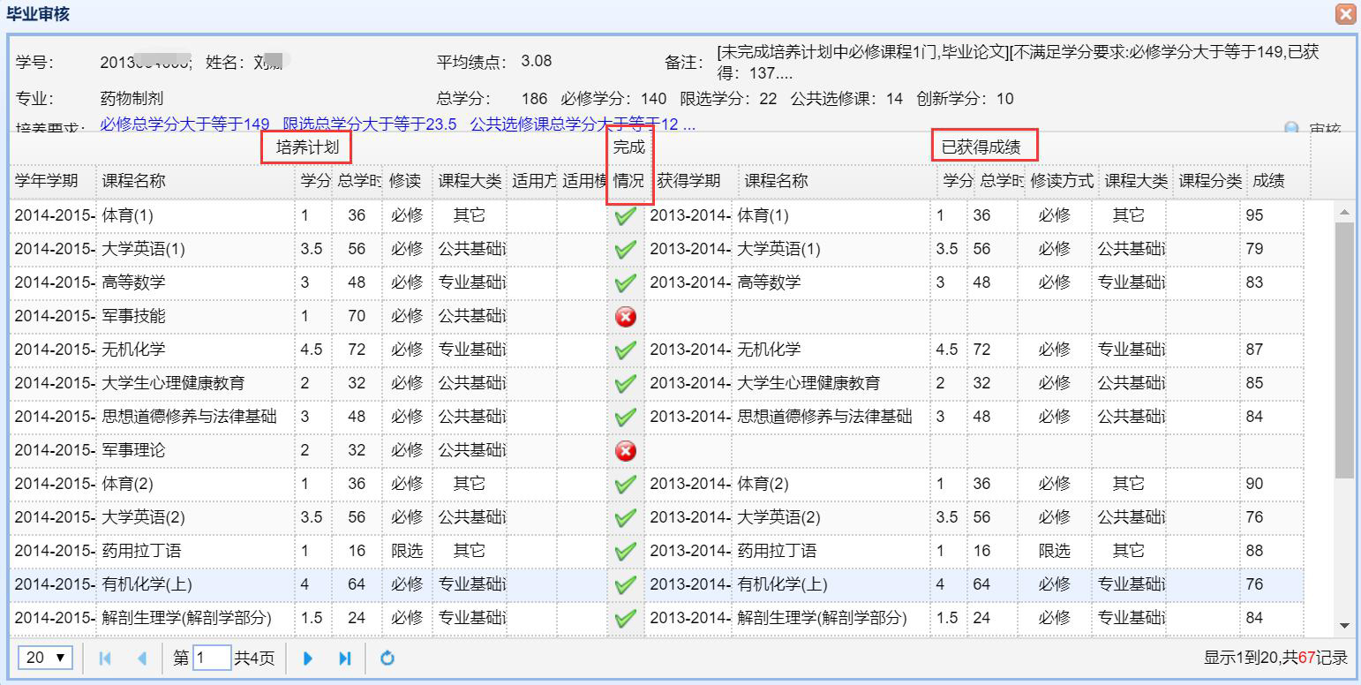Click the 修读方式 column header
The image size is (1361, 685).
1061,181
